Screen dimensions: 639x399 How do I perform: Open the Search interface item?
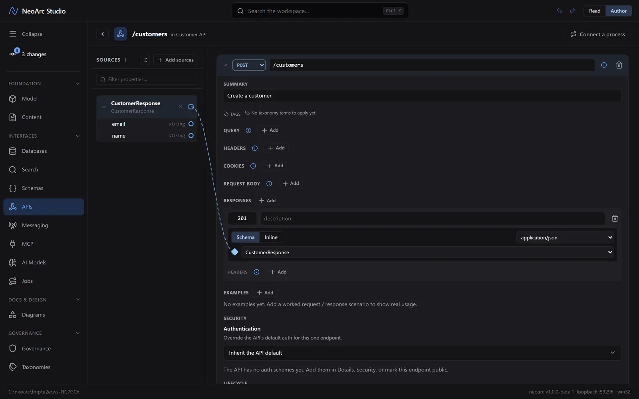click(44, 170)
